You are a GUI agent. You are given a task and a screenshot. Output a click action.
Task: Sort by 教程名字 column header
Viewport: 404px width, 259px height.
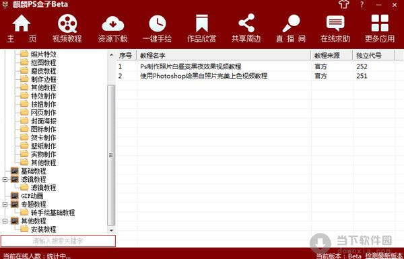pyautogui.click(x=224, y=56)
